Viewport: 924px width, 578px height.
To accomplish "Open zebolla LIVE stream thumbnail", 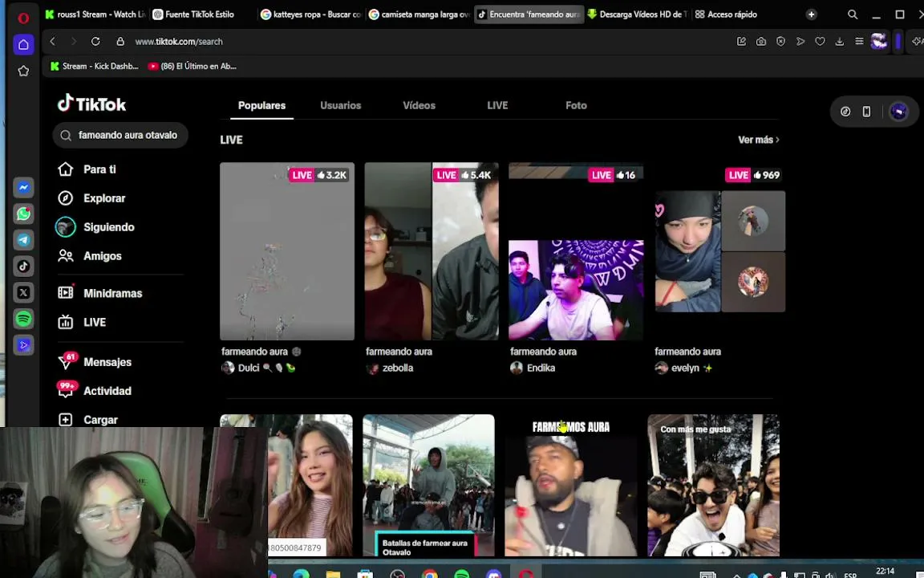I will (x=432, y=250).
